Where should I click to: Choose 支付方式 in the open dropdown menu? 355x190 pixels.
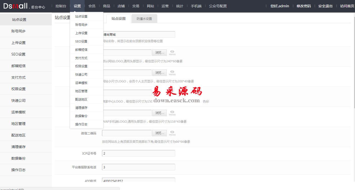click(81, 58)
